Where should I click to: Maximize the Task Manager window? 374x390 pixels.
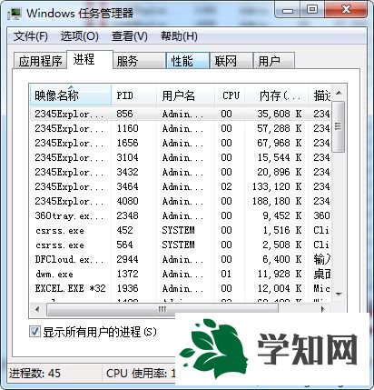(312, 10)
